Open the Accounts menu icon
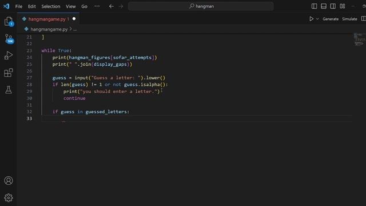Image resolution: width=366 pixels, height=206 pixels. pyautogui.click(x=9, y=181)
